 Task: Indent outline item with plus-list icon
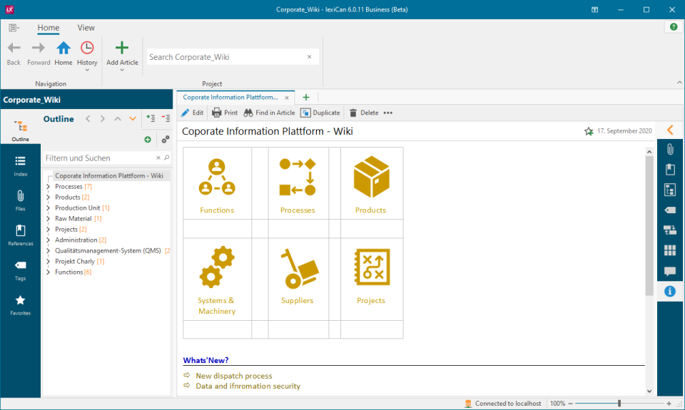(151, 118)
